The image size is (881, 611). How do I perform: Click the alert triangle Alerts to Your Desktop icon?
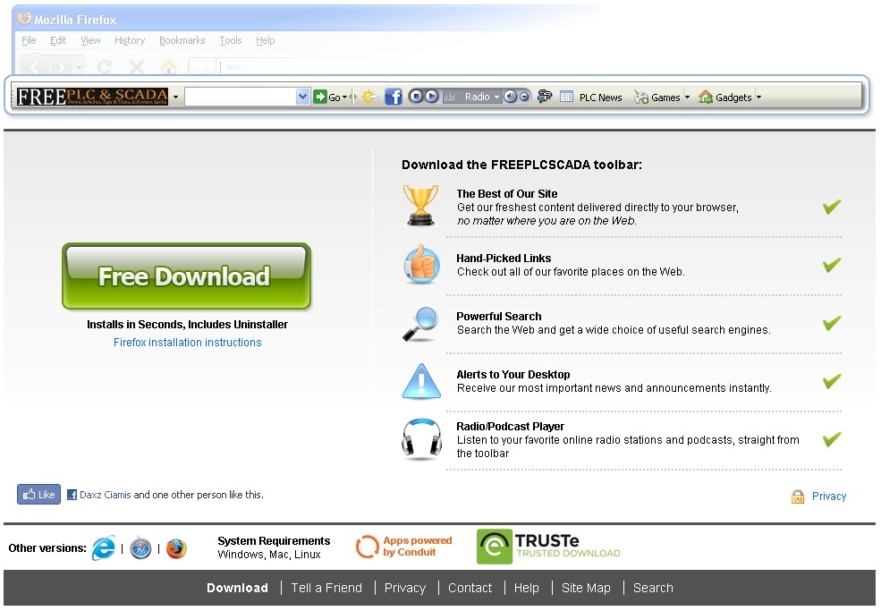pos(421,381)
